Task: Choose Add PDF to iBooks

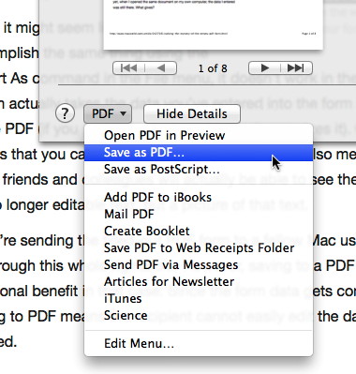Action: [x=199, y=198]
